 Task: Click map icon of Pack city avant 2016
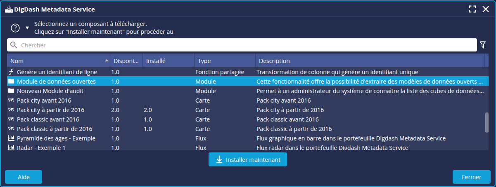pos(11,101)
